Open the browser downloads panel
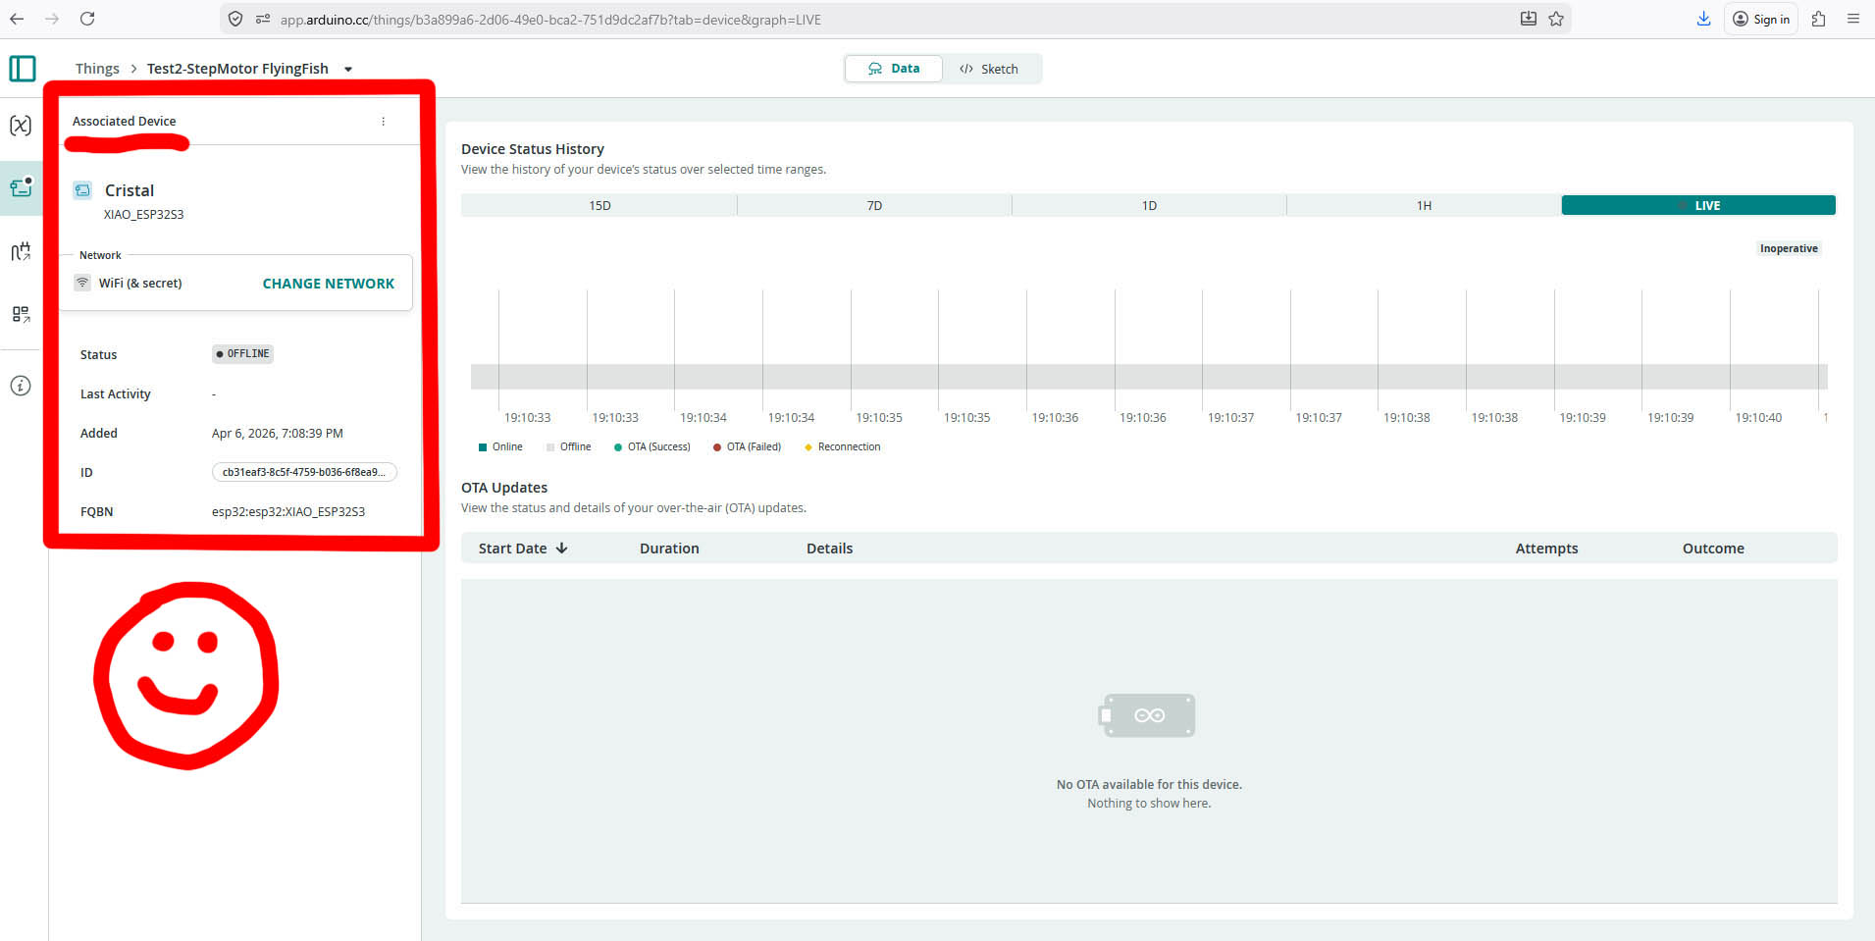The width and height of the screenshot is (1875, 941). coord(1703,19)
